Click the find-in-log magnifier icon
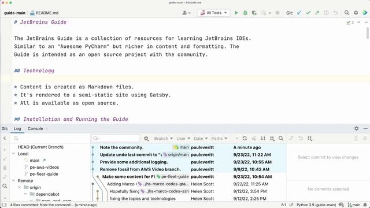The width and height of the screenshot is (370, 208). tap(281, 139)
